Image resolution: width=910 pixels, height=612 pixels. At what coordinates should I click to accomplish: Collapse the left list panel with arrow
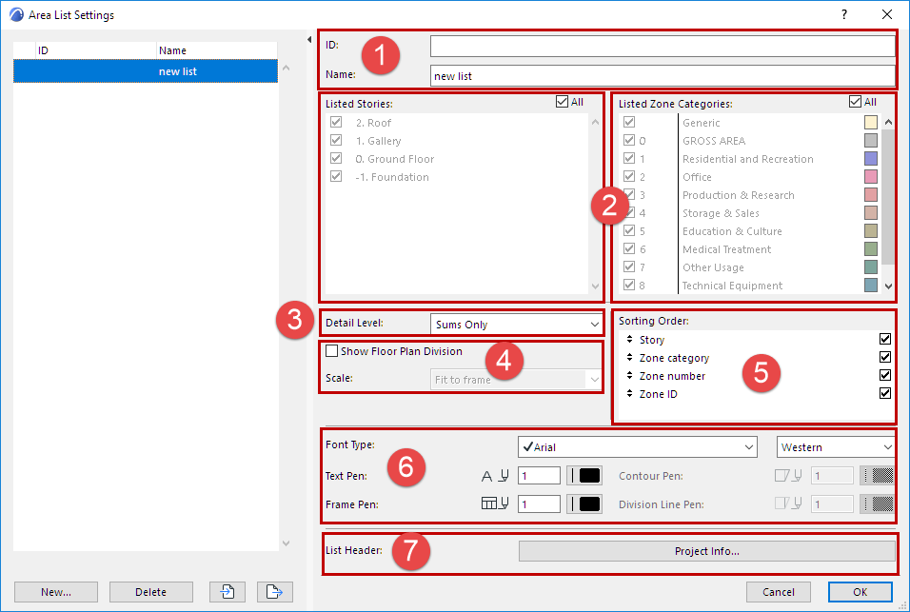pos(309,39)
